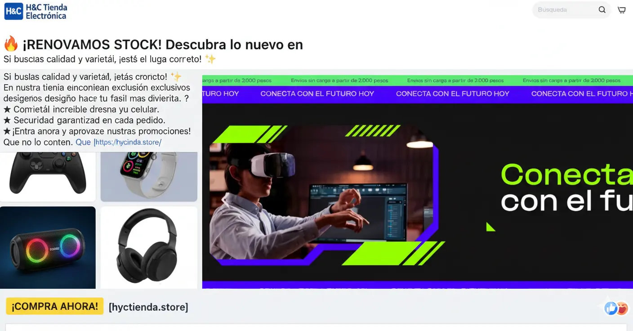This screenshot has width=633, height=331.
Task: Select the RGB Bluetooth speaker product image
Action: coord(48,247)
